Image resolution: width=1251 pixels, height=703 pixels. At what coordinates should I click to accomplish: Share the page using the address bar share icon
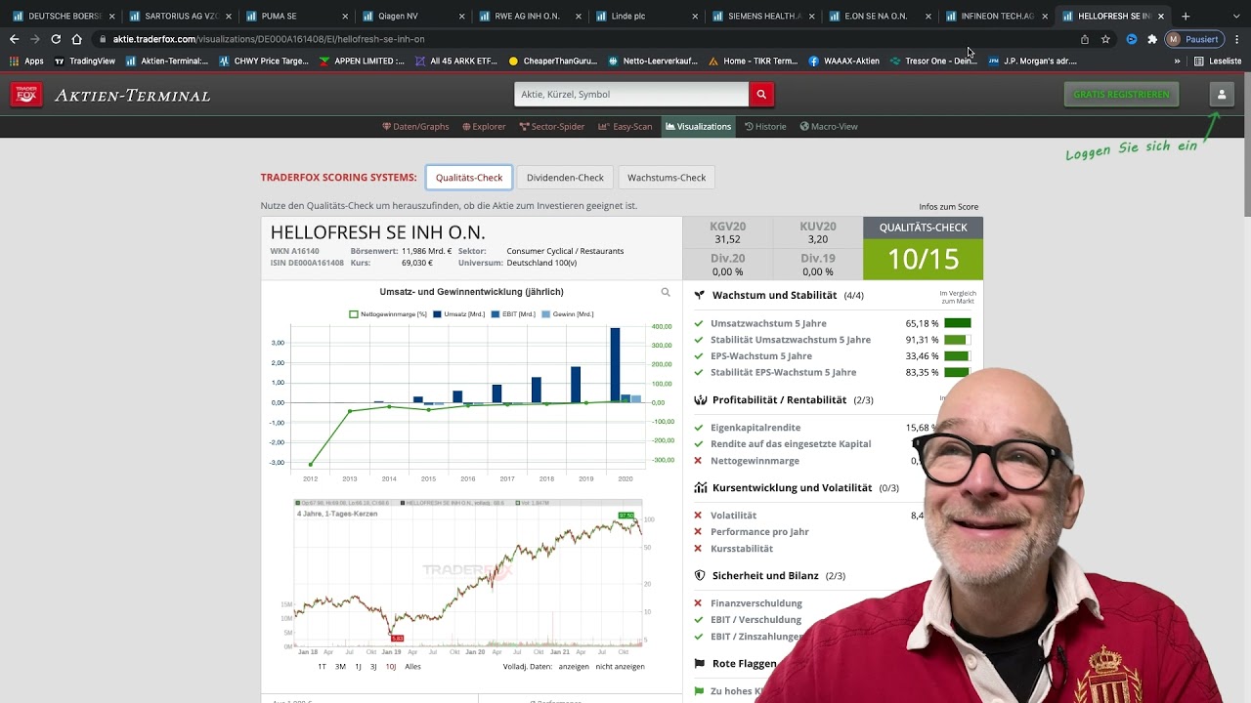point(1085,39)
